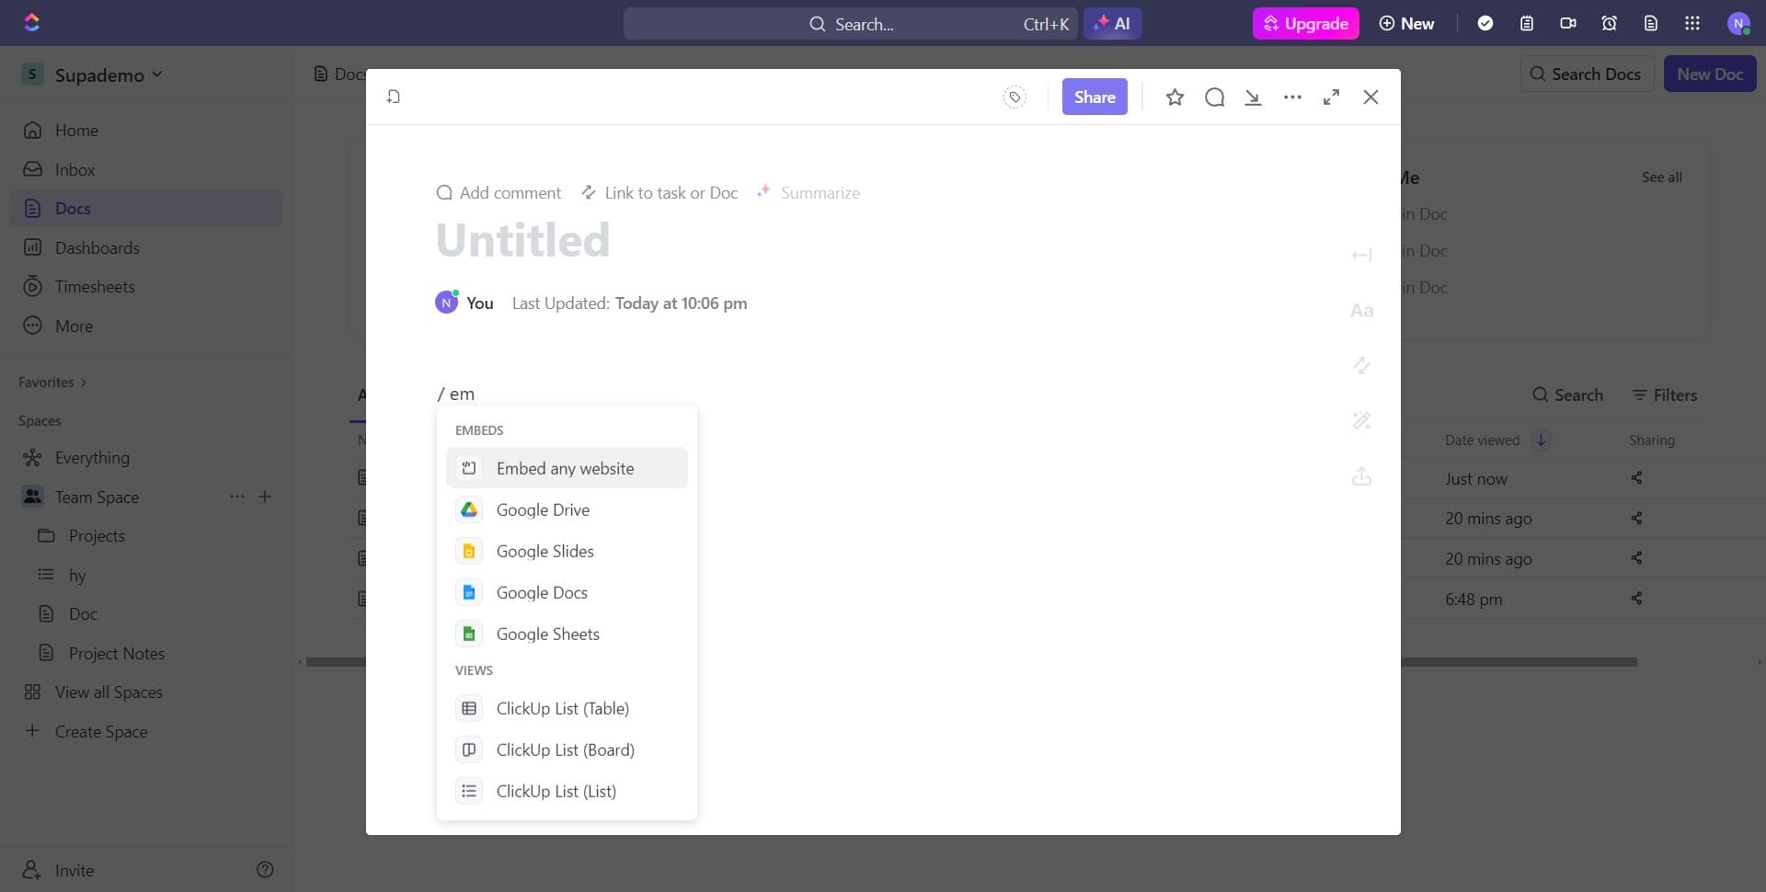Screen dimensions: 1766x892
Task: Export the Untitled doc using the download icon
Action: (1254, 97)
